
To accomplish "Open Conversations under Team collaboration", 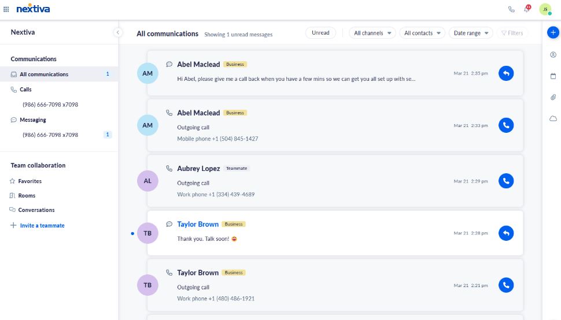I will point(32,210).
